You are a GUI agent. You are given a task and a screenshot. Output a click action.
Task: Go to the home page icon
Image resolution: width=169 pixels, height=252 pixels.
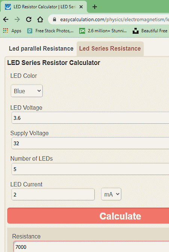[40, 19]
